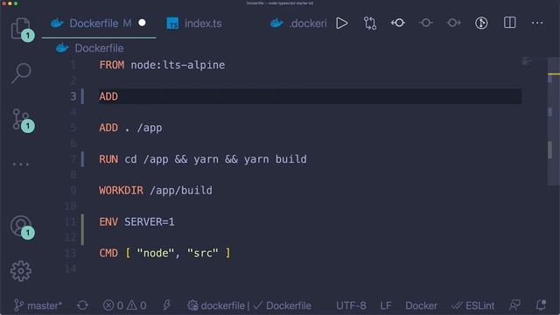Go to the next change with right-arrow commit icon
The image size is (560, 315).
(x=453, y=23)
